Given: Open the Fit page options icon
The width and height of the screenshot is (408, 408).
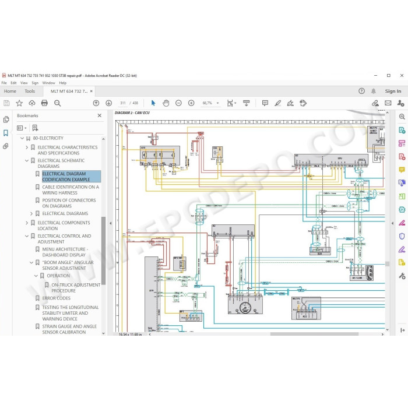Looking at the screenshot, I should point(230,103).
